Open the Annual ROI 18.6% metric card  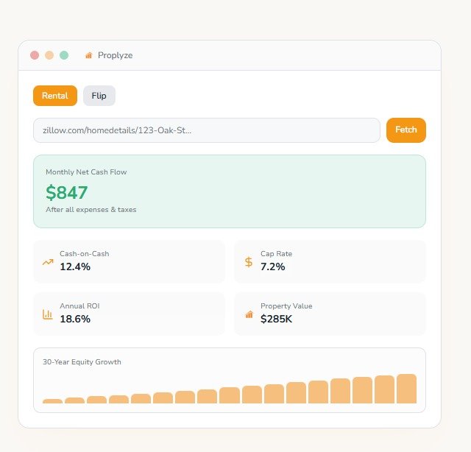tap(129, 314)
